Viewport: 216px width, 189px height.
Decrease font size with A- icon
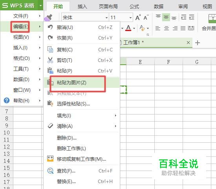pyautogui.click(x=146, y=17)
